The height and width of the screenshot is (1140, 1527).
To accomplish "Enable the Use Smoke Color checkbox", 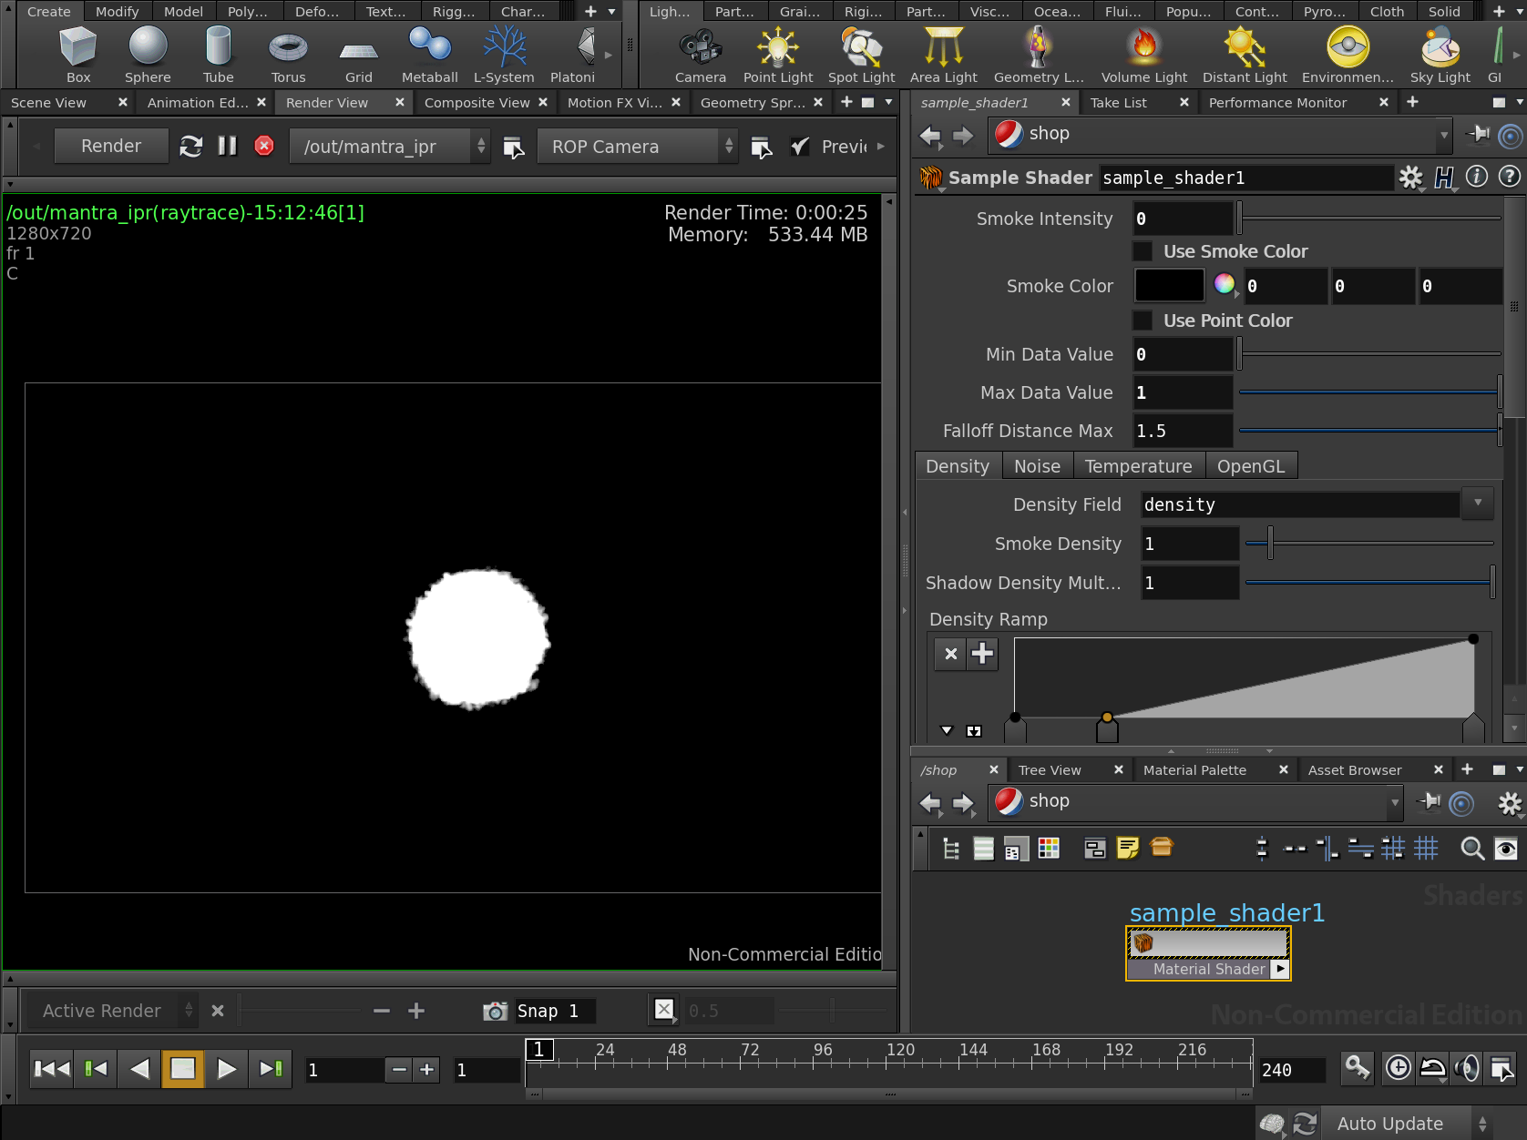I will (1143, 251).
